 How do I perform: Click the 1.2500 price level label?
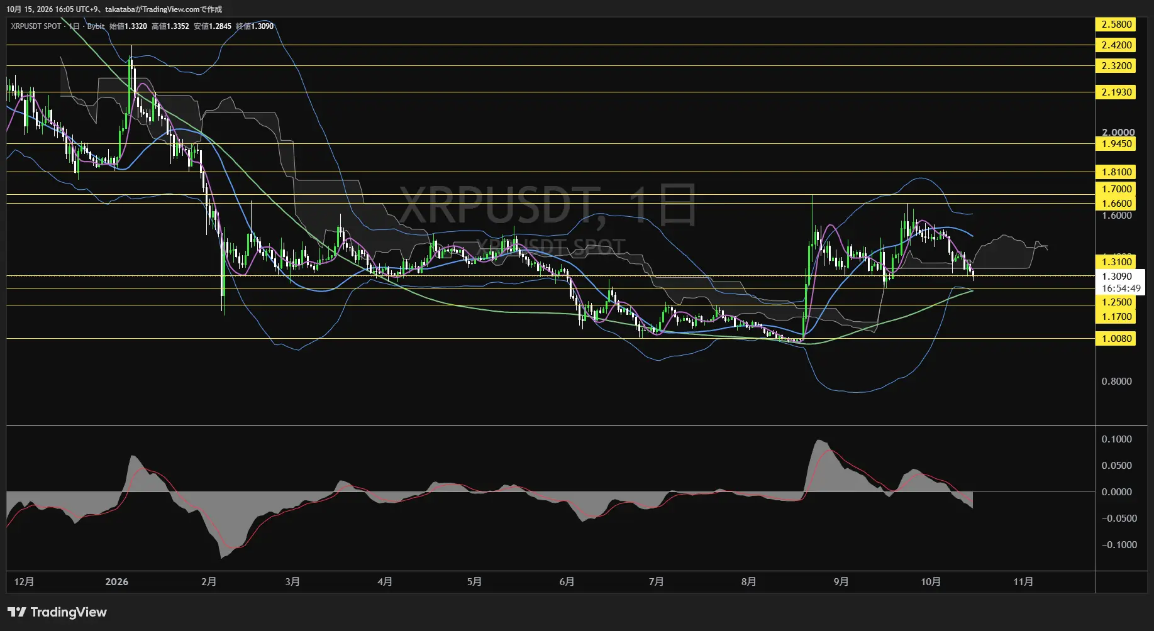point(1115,302)
